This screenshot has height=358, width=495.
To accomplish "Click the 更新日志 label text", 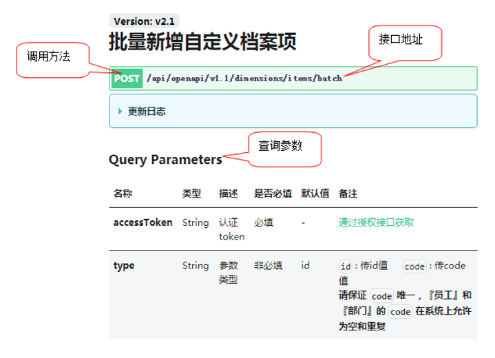I will (147, 112).
